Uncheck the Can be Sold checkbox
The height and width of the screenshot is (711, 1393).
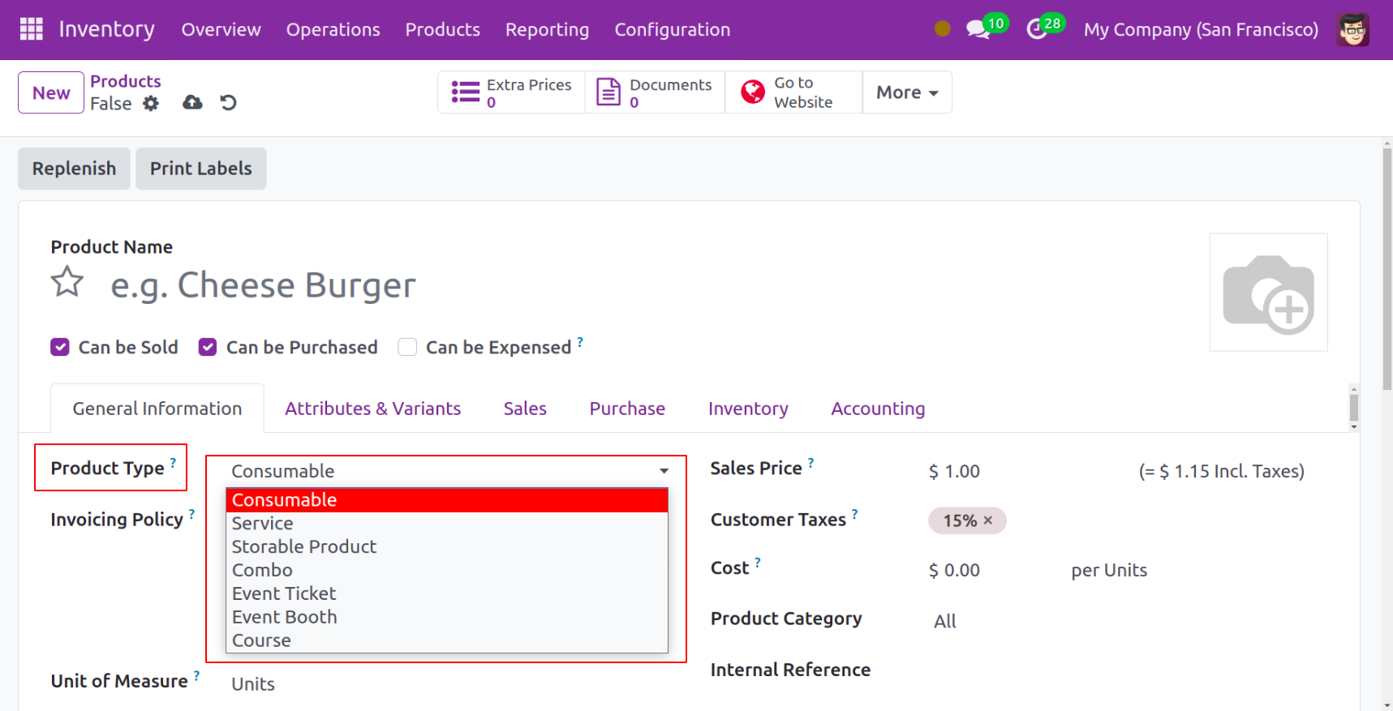coord(60,348)
